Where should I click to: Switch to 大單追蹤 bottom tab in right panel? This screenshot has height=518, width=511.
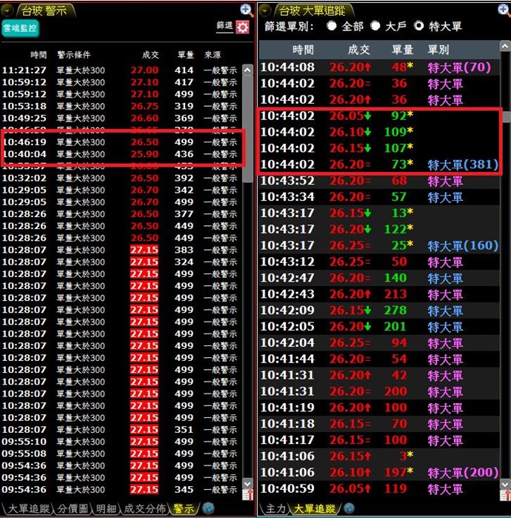[314, 508]
